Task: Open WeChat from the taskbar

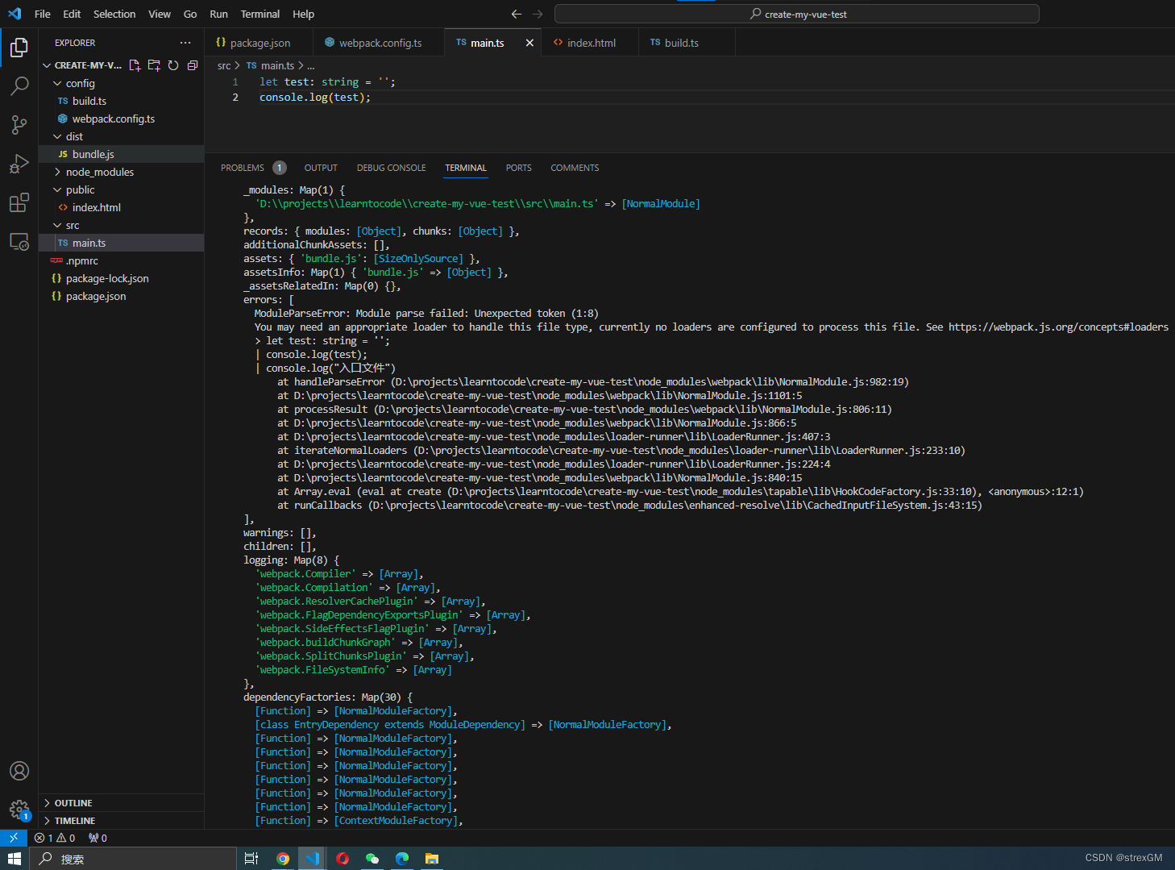Action: (372, 859)
